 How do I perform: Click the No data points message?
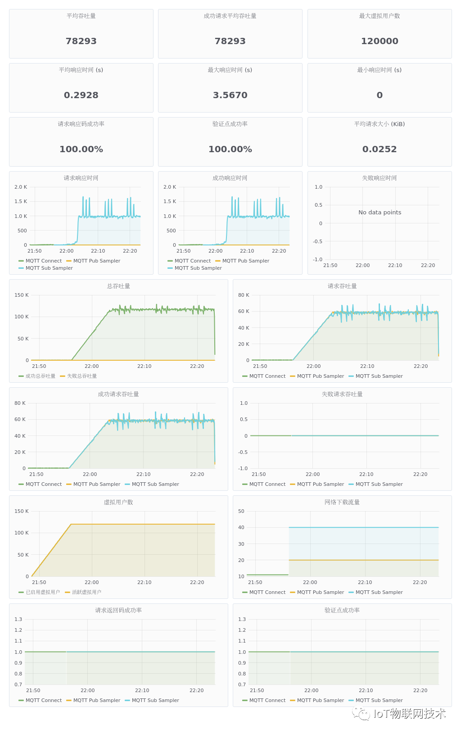pos(380,213)
